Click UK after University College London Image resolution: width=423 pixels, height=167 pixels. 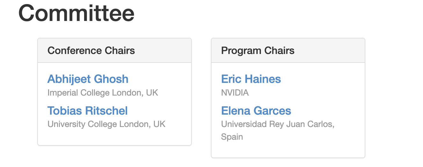click(159, 124)
